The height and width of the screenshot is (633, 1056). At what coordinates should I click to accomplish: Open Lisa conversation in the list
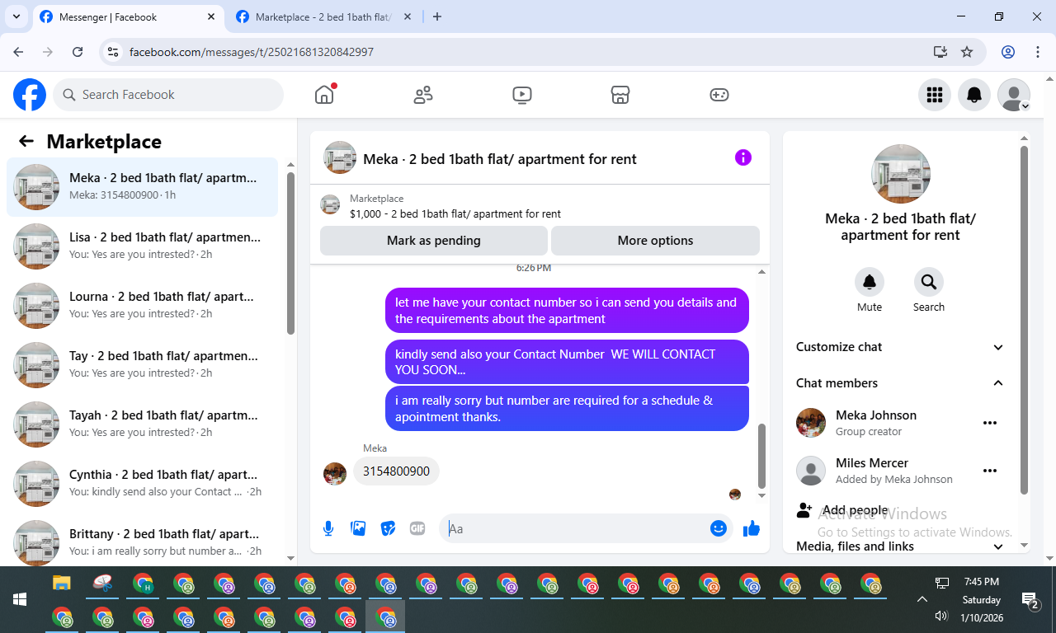coord(143,246)
